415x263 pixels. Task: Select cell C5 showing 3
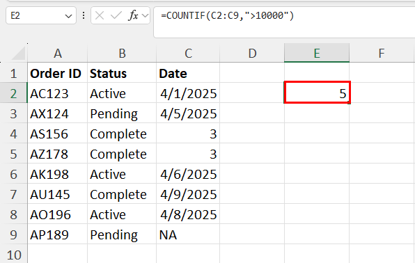(188, 154)
